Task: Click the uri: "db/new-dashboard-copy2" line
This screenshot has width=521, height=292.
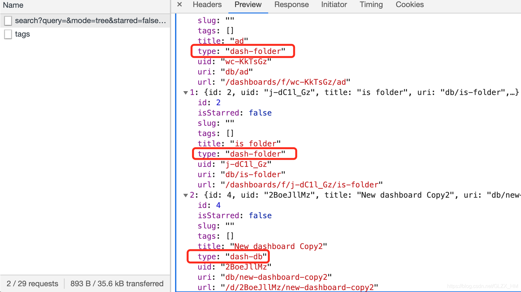Action: tap(265, 277)
